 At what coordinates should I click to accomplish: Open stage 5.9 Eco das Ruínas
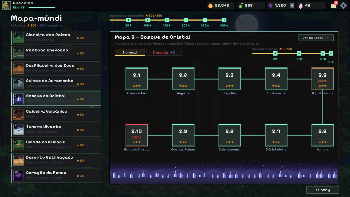(183, 135)
